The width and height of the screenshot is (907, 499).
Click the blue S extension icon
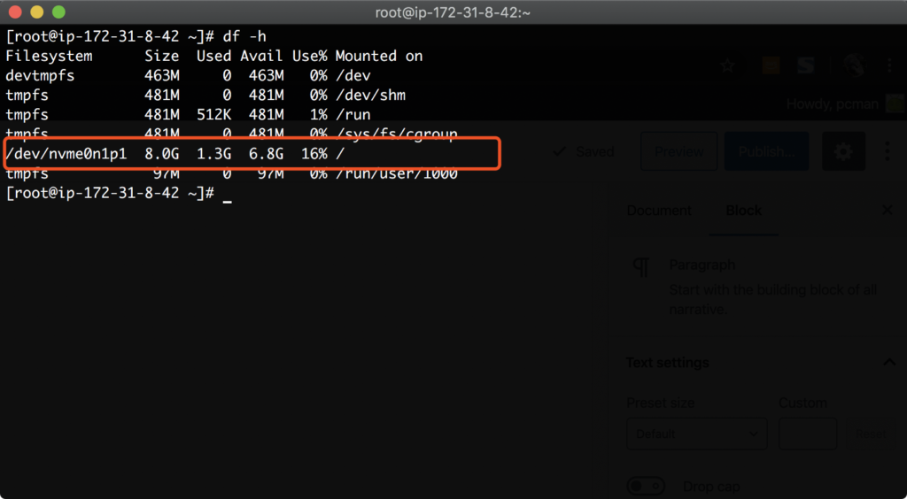point(805,65)
